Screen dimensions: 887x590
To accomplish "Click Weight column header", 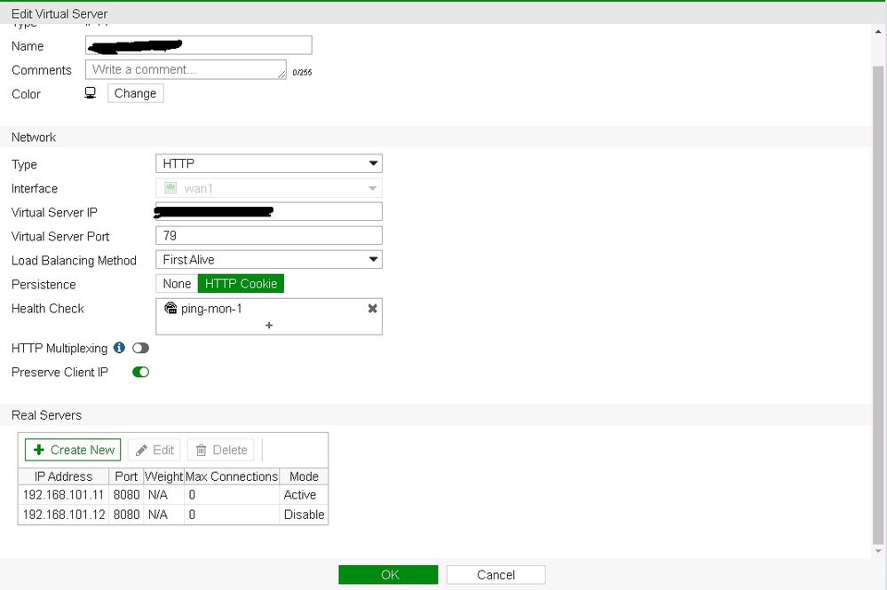I will [x=163, y=476].
